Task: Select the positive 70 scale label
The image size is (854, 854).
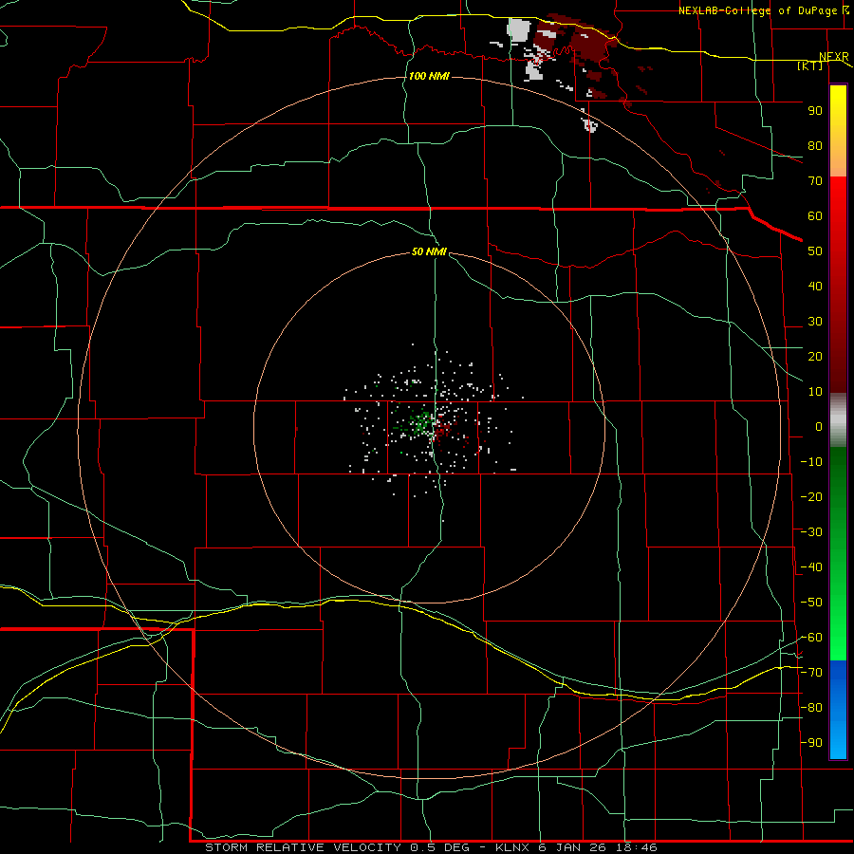Action: click(x=815, y=181)
